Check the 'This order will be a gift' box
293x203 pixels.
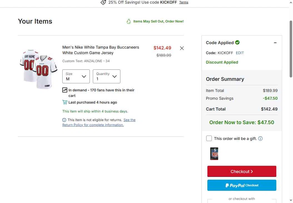pos(209,138)
